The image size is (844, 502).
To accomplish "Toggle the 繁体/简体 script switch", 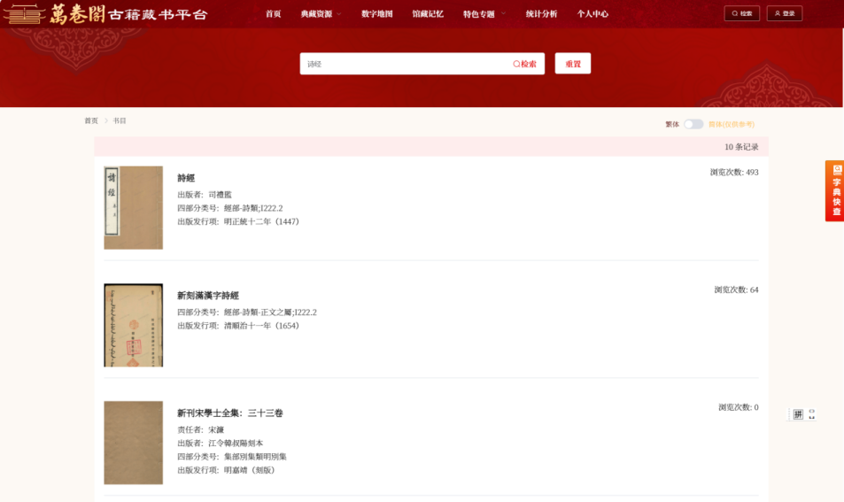I will coord(693,124).
